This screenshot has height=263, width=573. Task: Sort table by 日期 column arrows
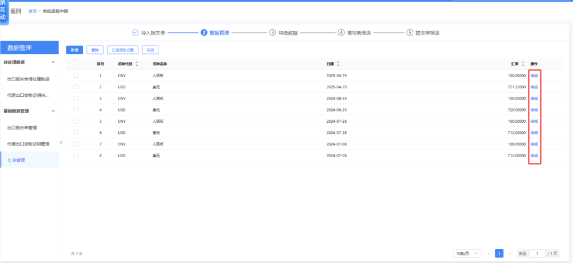338,64
